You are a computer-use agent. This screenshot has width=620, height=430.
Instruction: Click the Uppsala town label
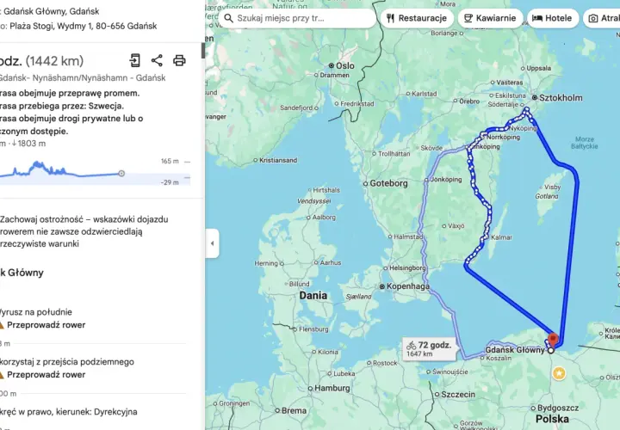click(538, 68)
